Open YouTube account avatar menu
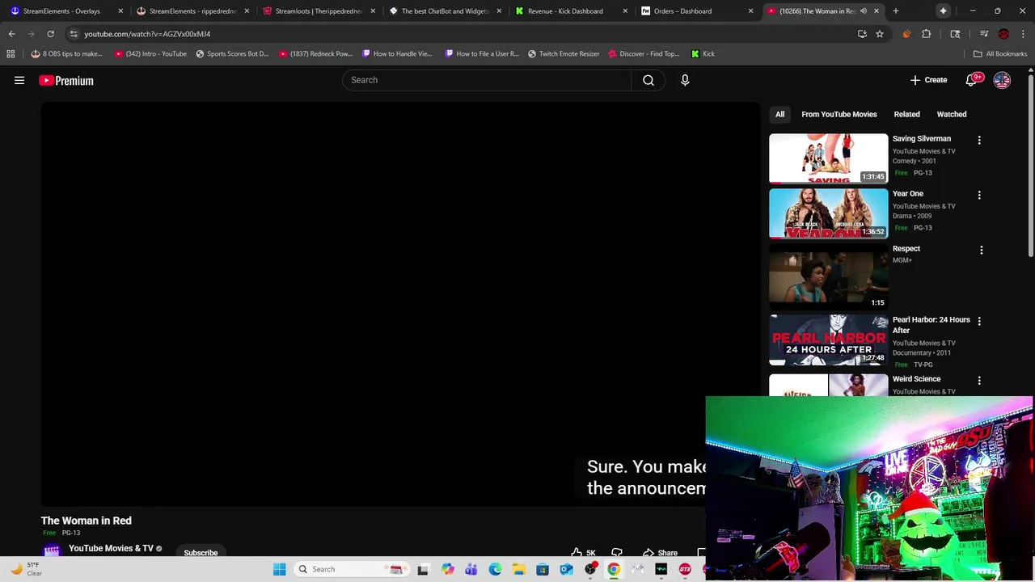 click(x=1002, y=80)
